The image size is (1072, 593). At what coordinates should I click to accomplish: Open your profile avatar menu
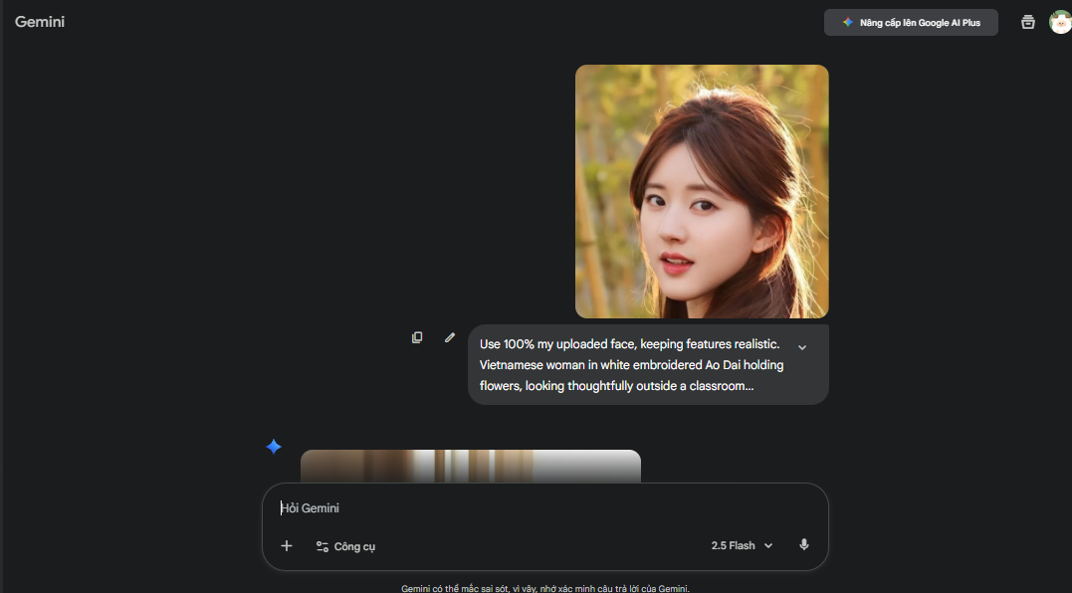pos(1061,21)
